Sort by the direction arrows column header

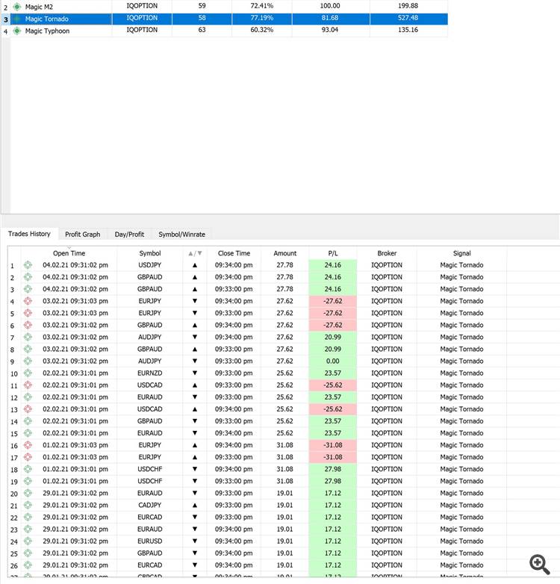[195, 253]
